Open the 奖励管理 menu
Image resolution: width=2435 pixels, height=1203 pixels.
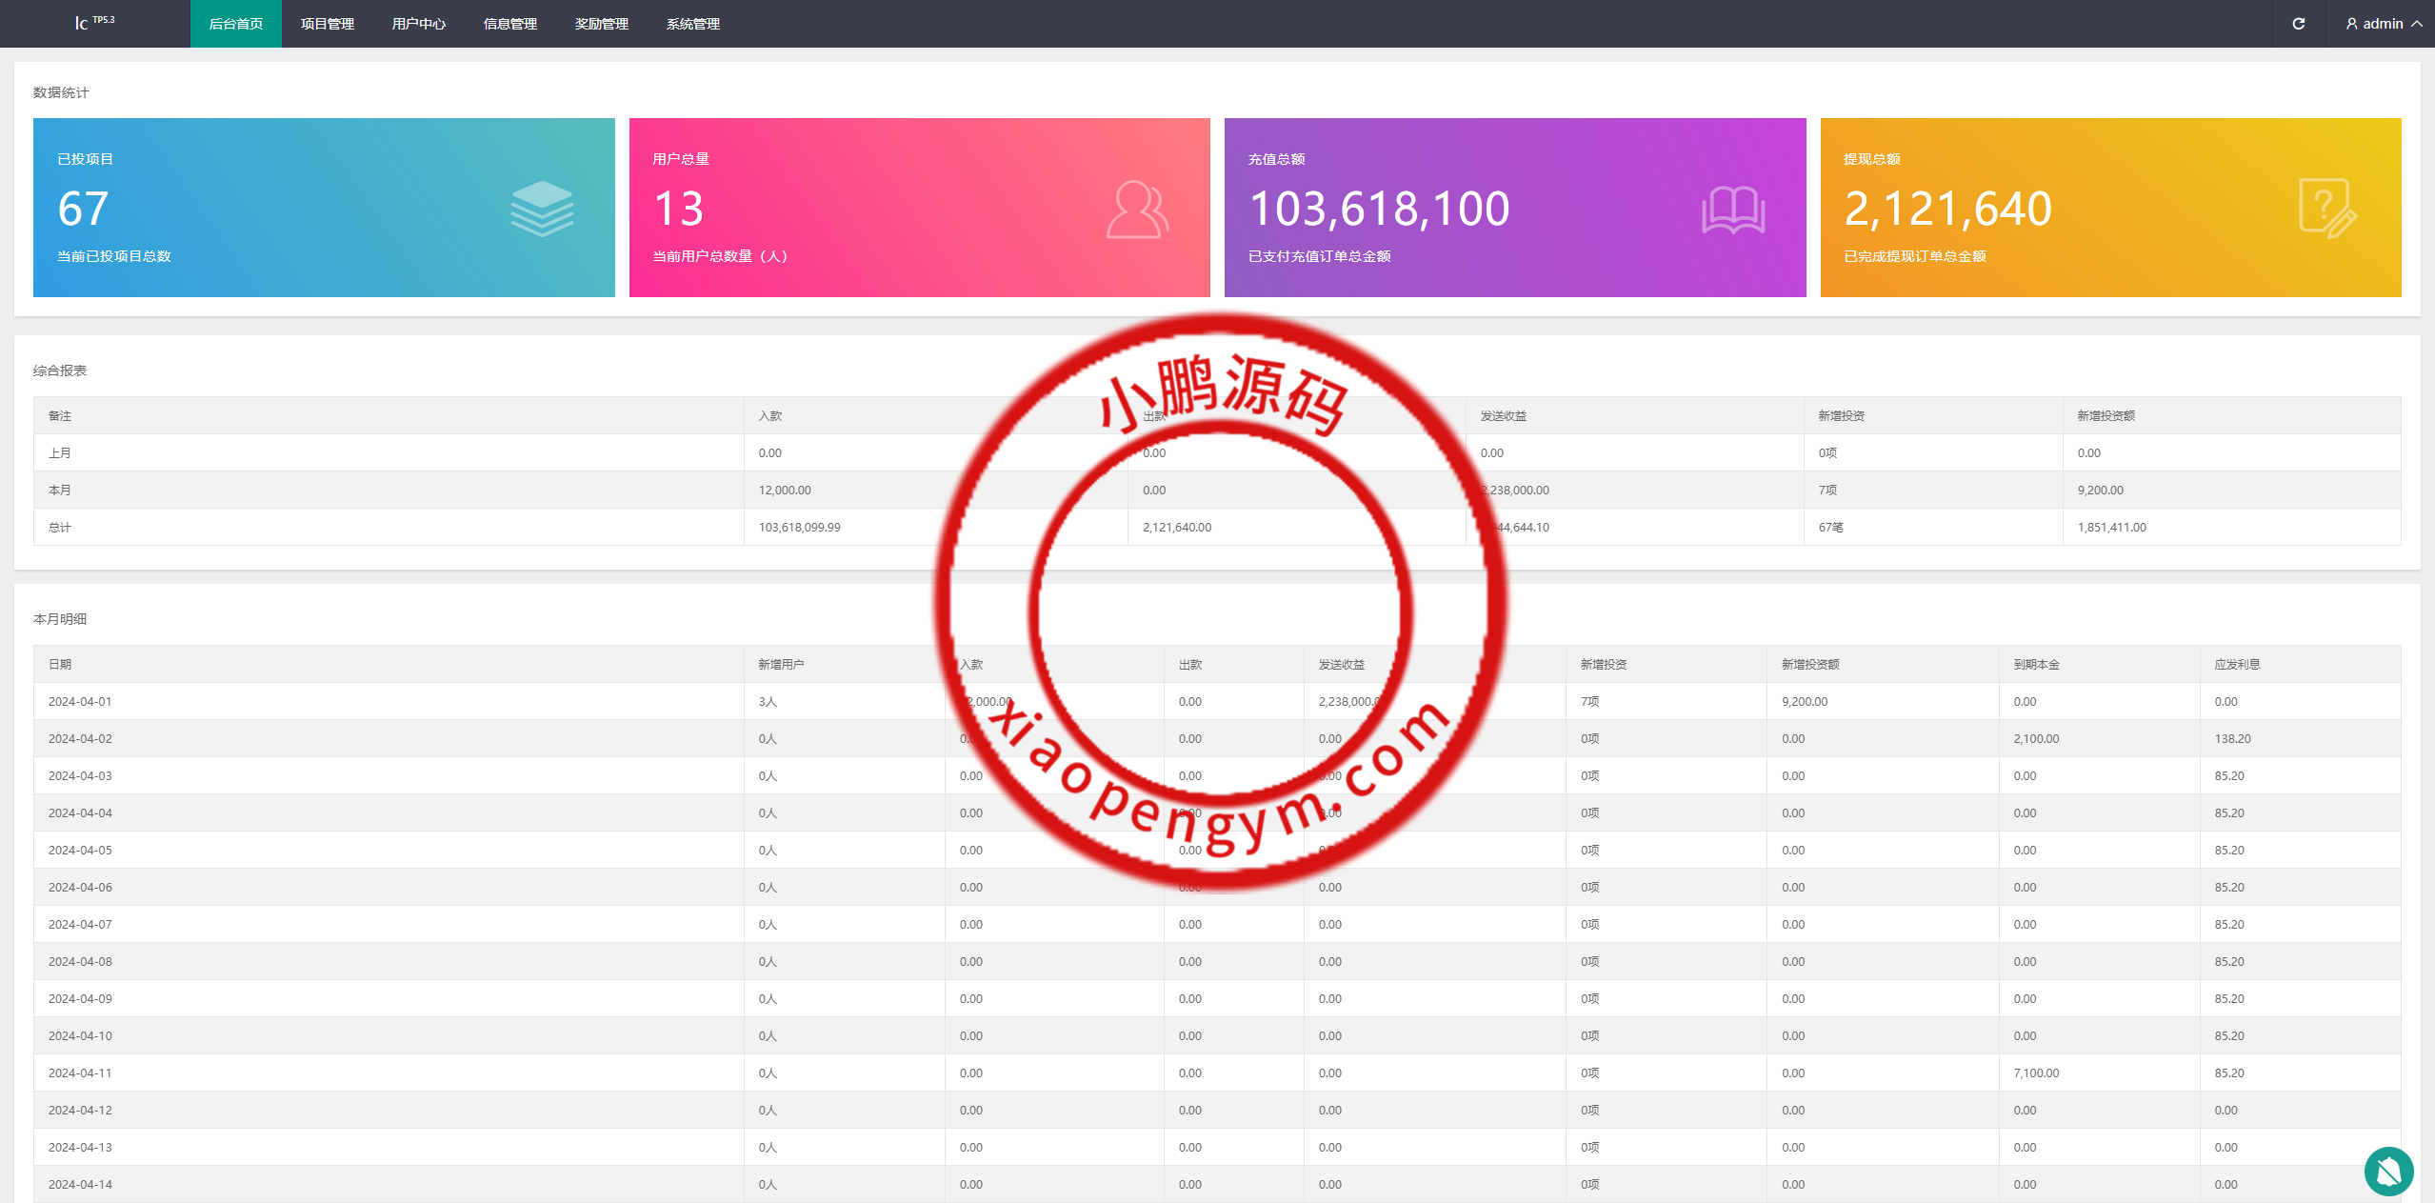(602, 24)
